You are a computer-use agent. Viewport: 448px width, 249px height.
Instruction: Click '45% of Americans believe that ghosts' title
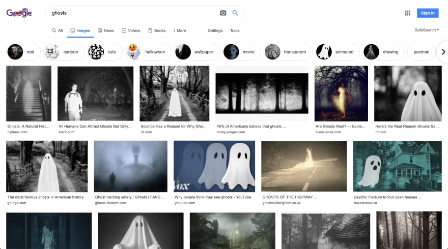click(x=251, y=127)
